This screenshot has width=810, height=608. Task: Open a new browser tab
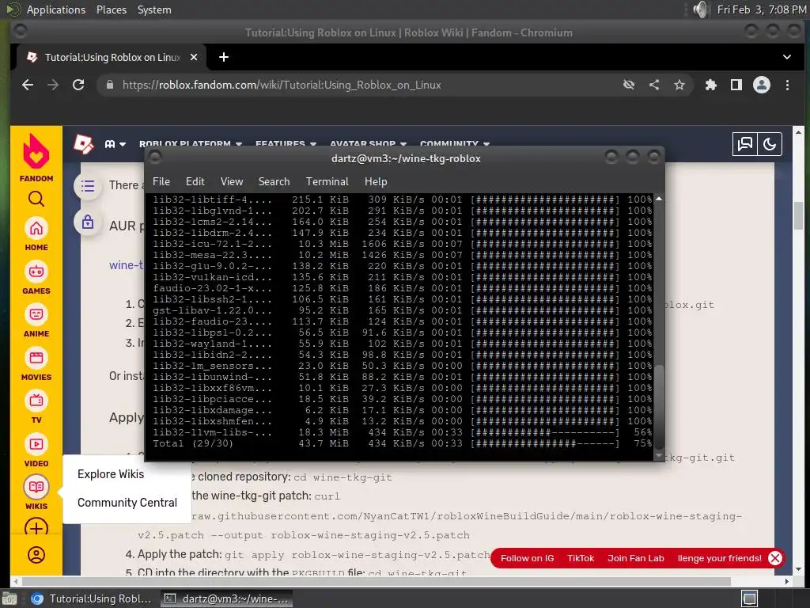tap(224, 57)
